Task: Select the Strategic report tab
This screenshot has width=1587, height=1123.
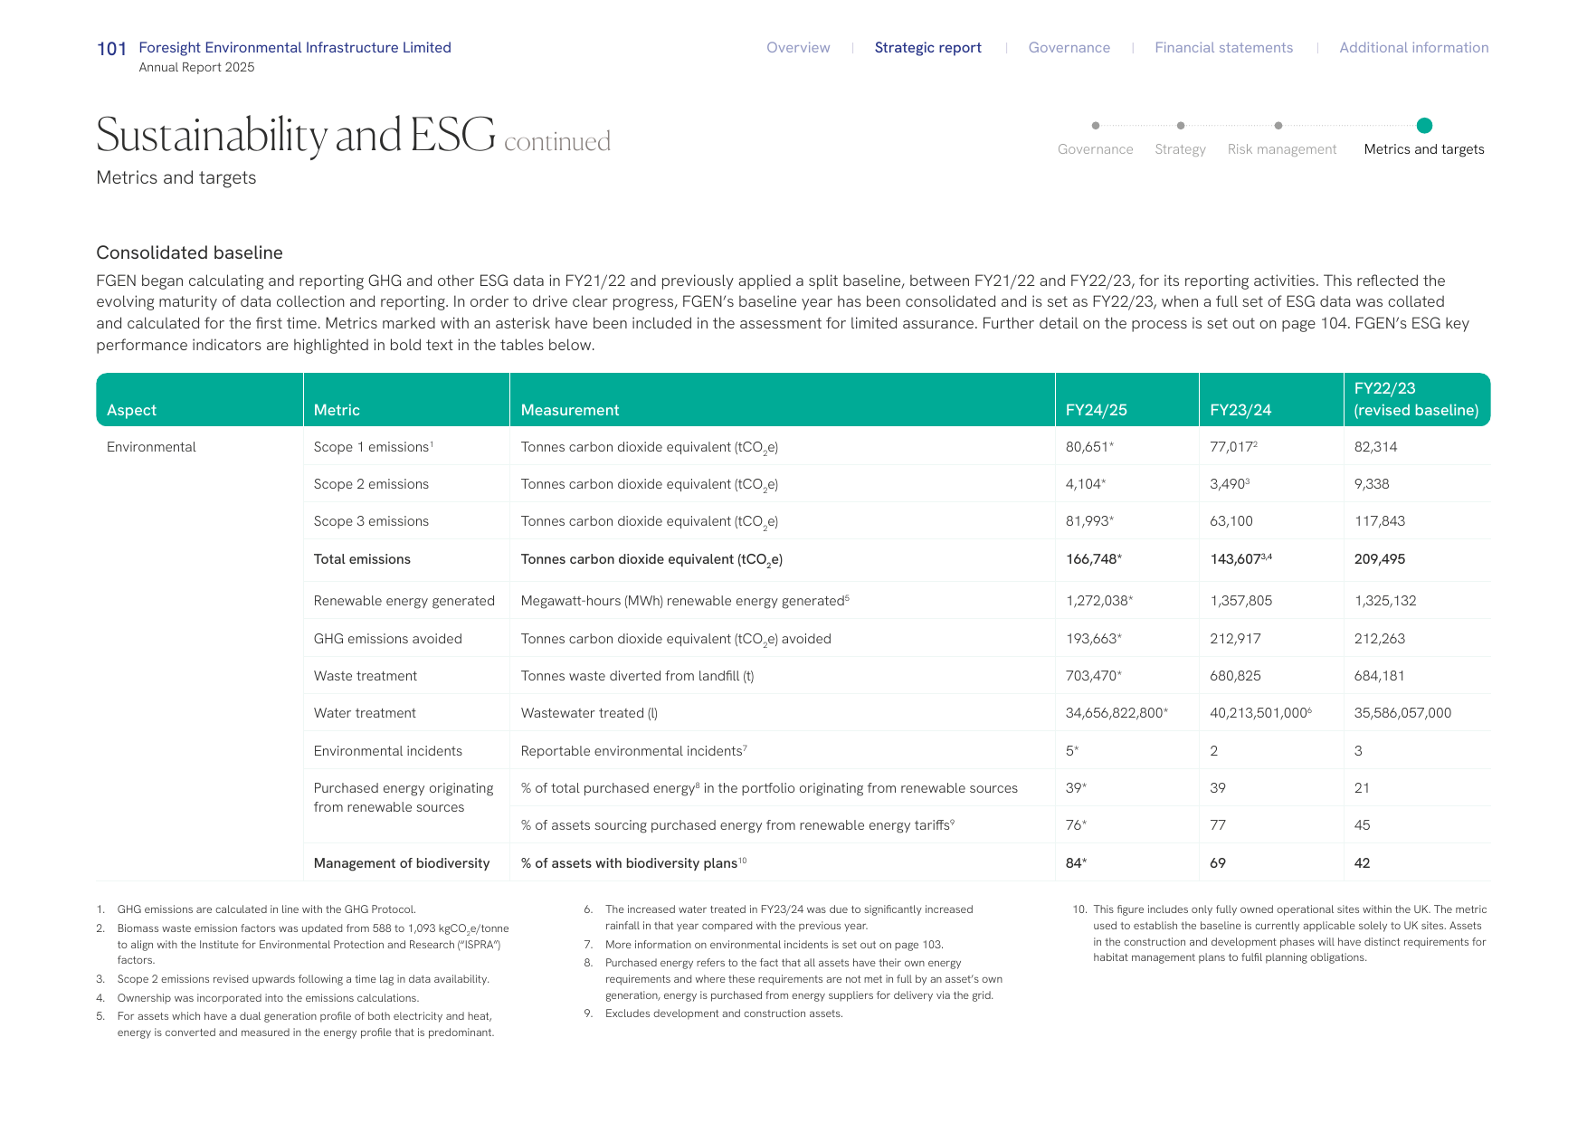Action: pyautogui.click(x=927, y=48)
